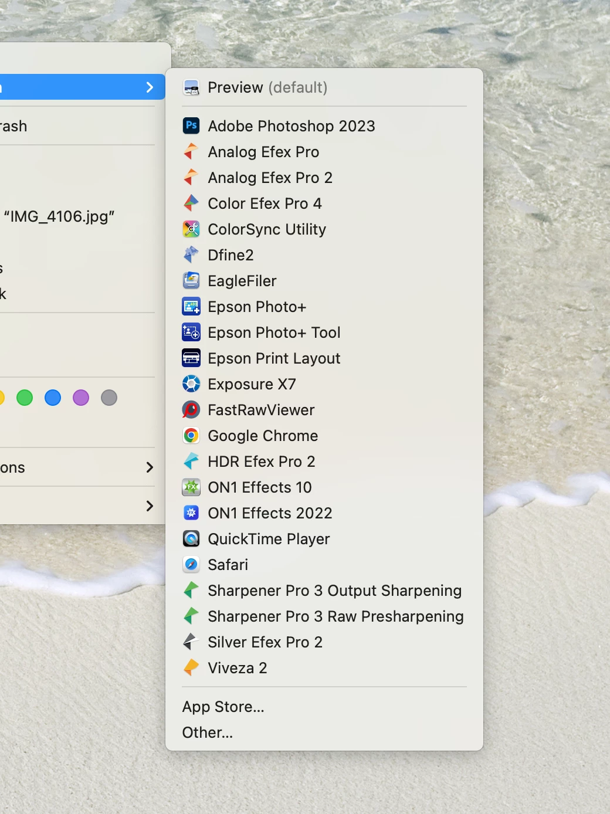The width and height of the screenshot is (610, 814).
Task: Click the ColorSync Utility icon
Action: point(191,229)
